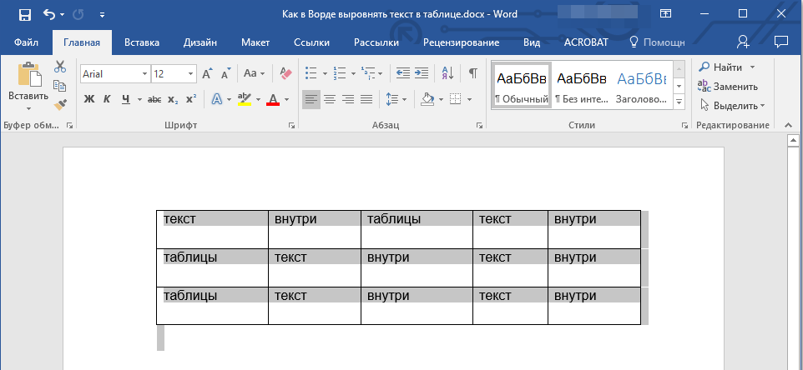This screenshot has height=370, width=803.
Task: Click the Save icon in the title bar
Action: pyautogui.click(x=24, y=14)
